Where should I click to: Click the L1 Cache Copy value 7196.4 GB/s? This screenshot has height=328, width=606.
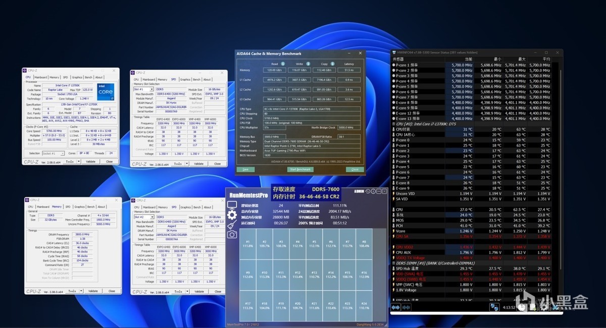pos(324,80)
